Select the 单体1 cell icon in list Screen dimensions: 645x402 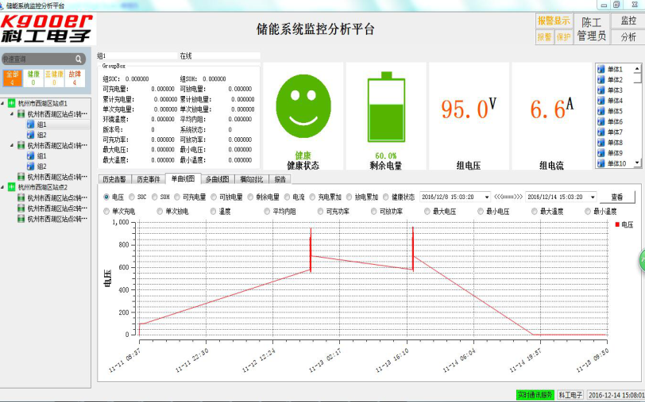pos(601,69)
